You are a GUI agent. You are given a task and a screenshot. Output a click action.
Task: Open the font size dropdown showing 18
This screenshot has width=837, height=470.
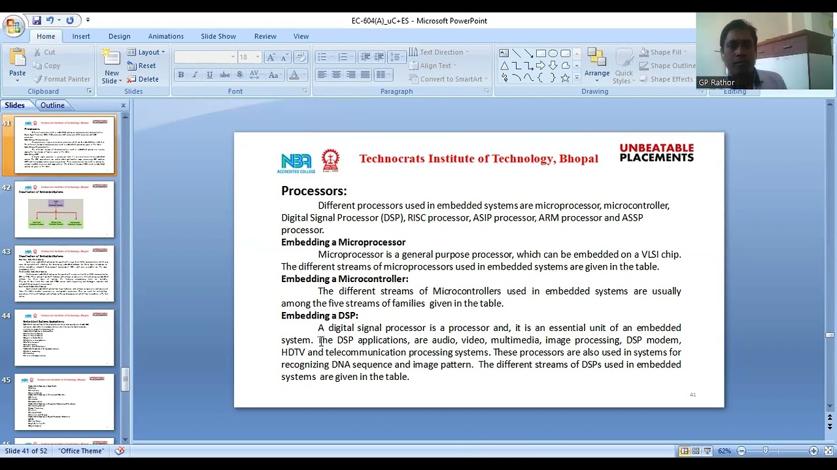(x=248, y=57)
